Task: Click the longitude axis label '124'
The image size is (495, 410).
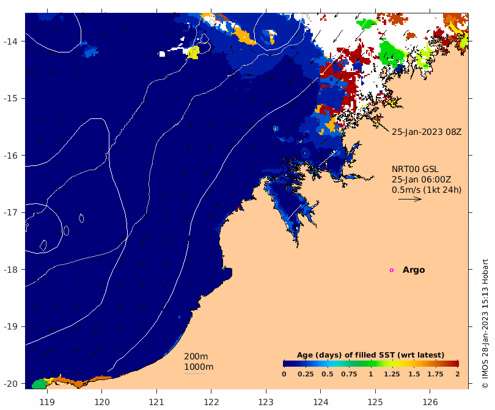Action: point(321,402)
